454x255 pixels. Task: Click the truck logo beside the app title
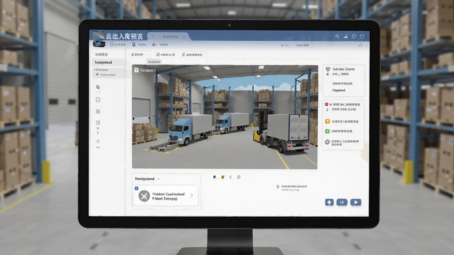99,39
